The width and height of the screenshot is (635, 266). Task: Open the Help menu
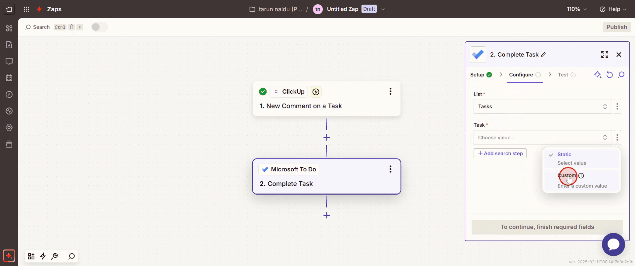tap(613, 9)
